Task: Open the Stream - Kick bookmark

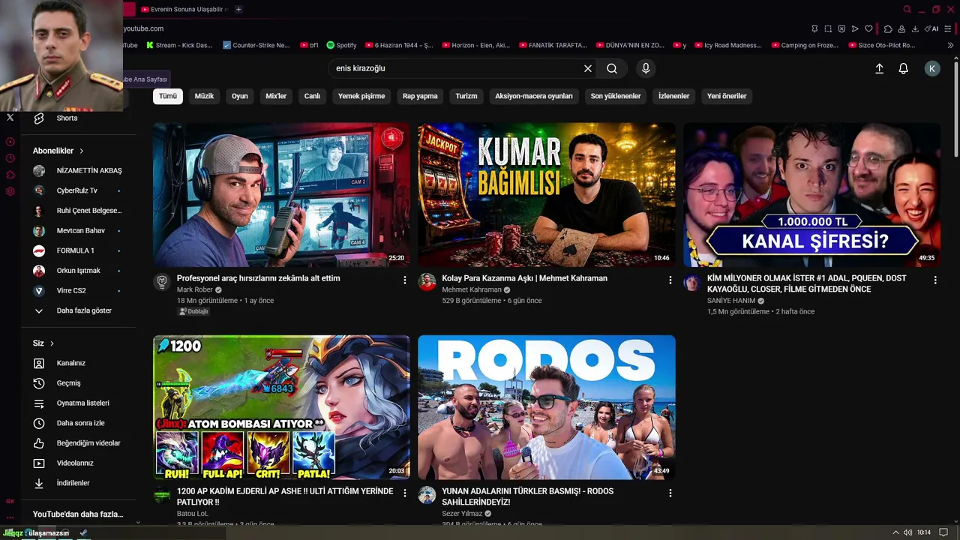Action: click(x=179, y=45)
